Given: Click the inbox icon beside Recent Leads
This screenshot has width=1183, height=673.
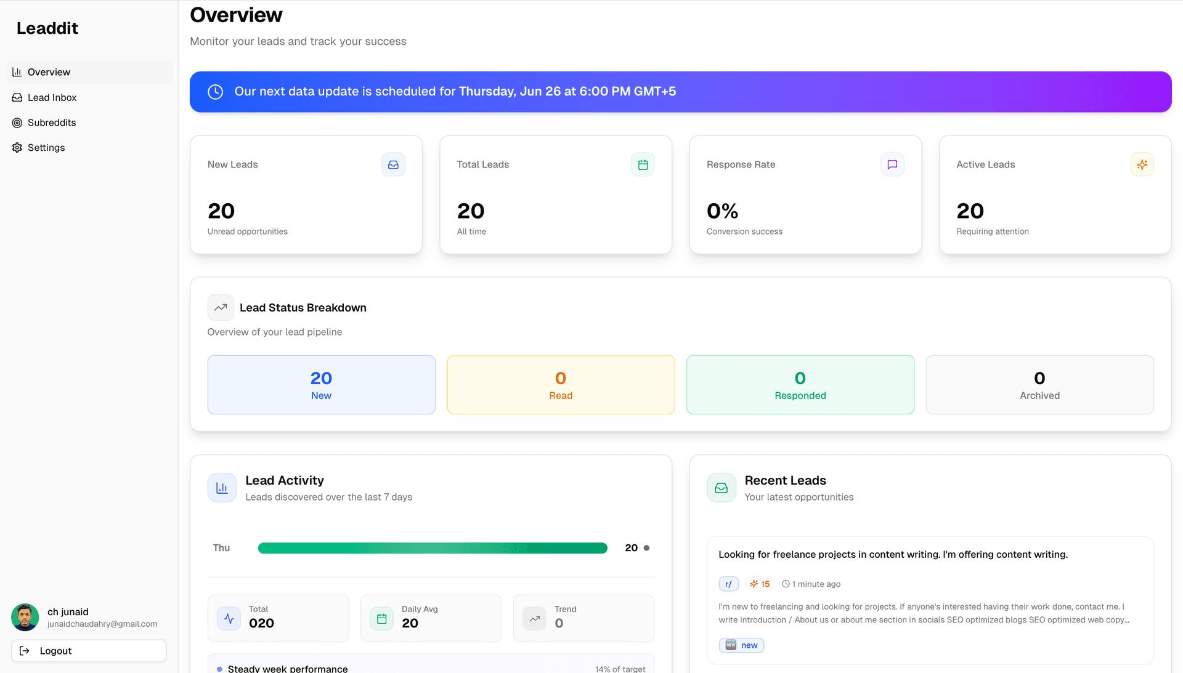Looking at the screenshot, I should pyautogui.click(x=721, y=487).
